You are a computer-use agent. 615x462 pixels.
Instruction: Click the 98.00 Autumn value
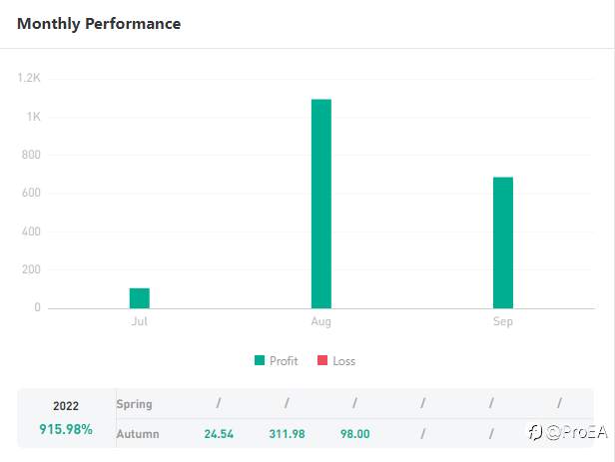[354, 434]
